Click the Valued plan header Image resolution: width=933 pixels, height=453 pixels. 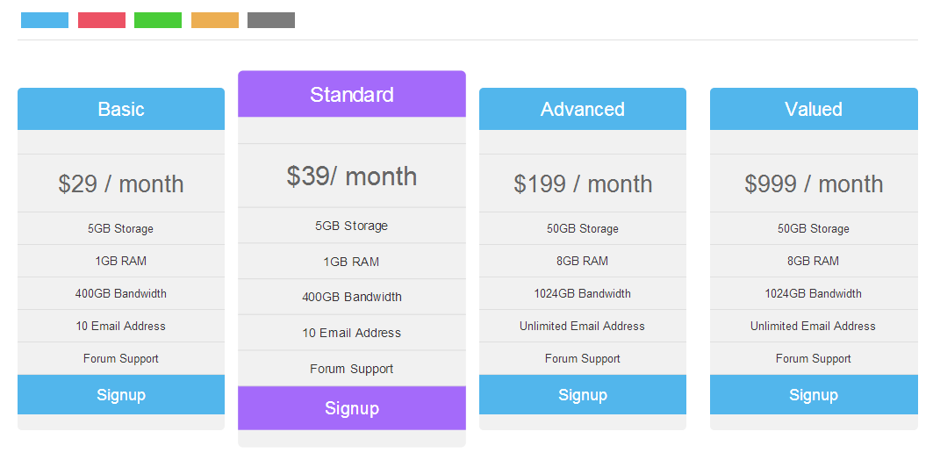814,109
